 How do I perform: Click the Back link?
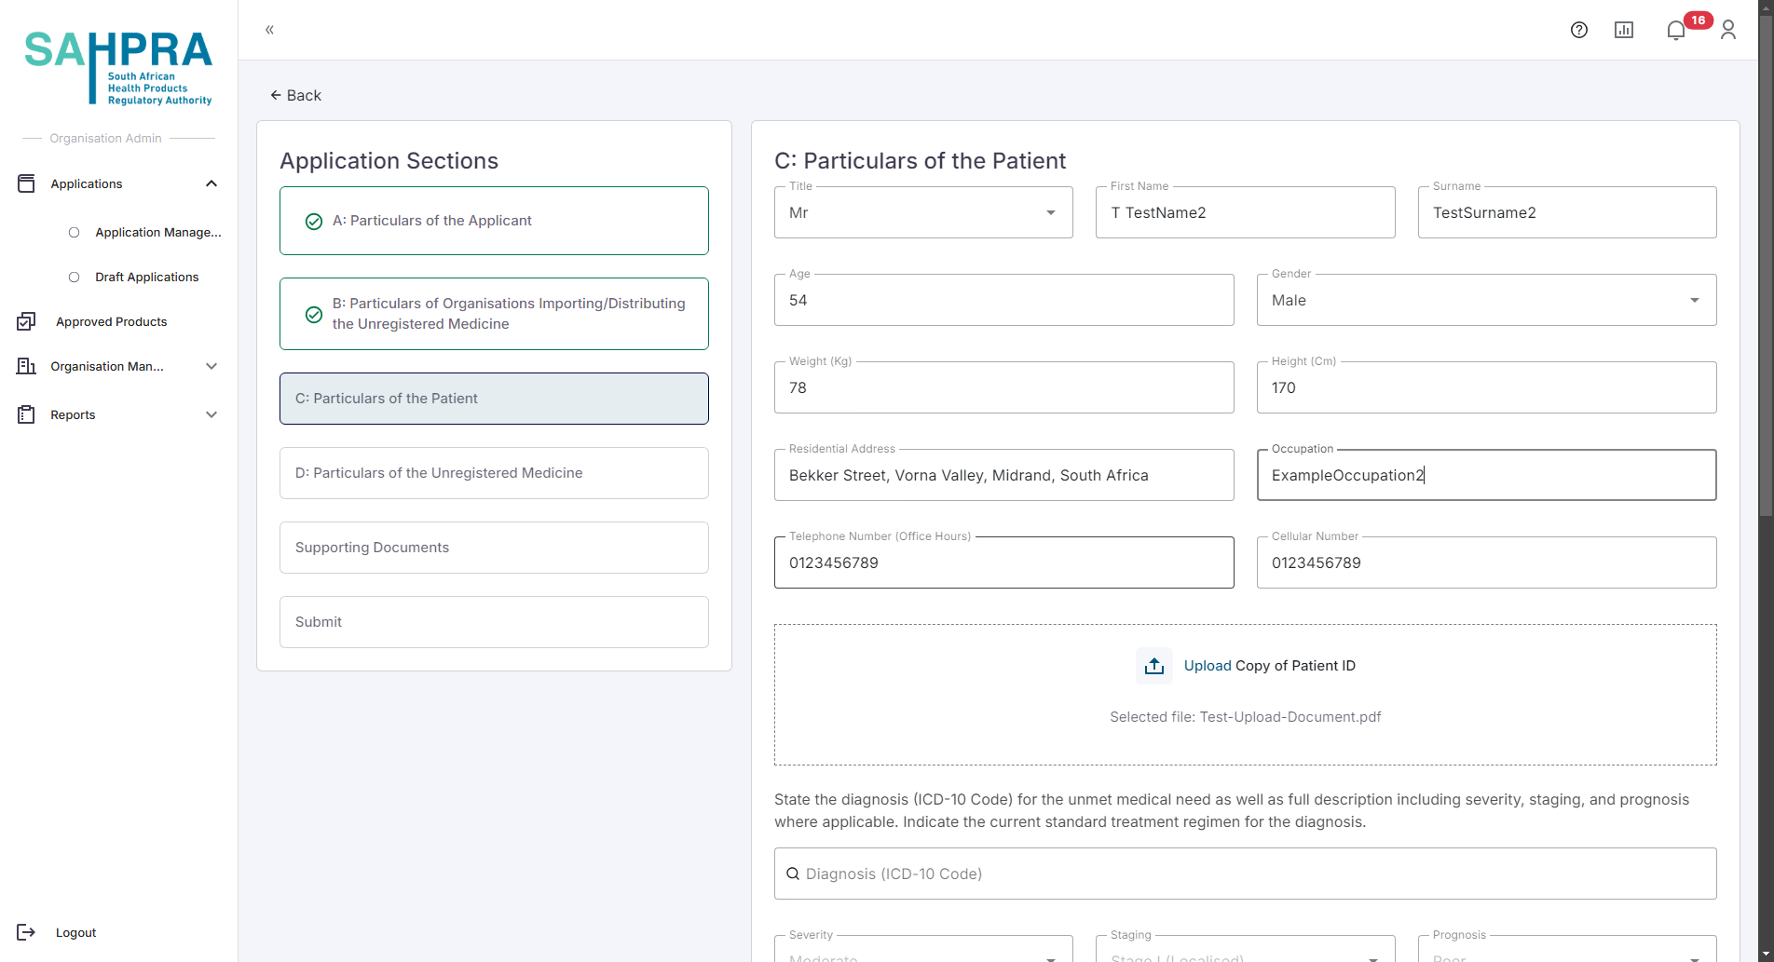tap(295, 95)
